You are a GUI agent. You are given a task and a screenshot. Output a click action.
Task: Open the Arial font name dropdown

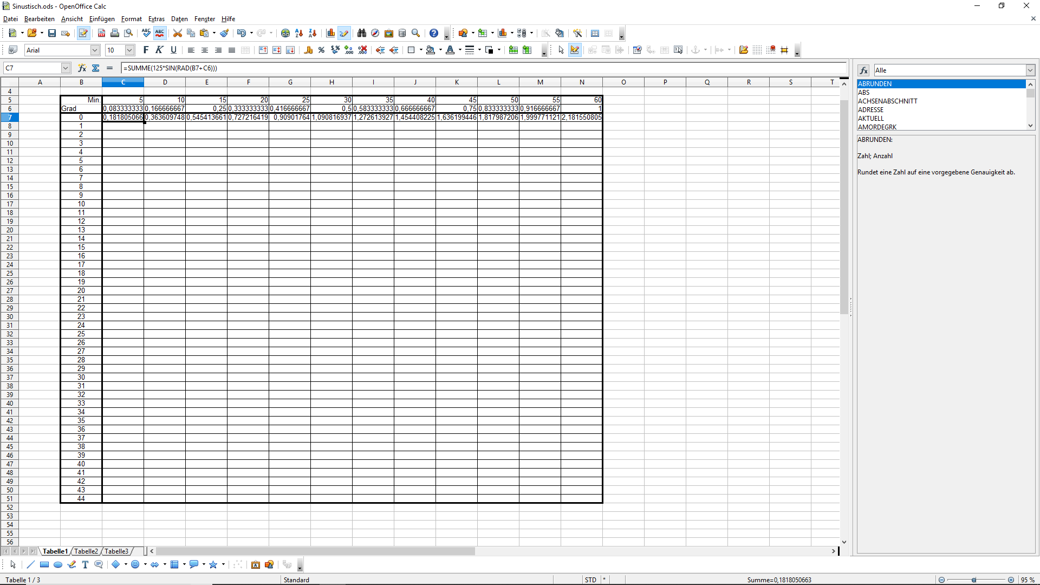[x=95, y=50]
